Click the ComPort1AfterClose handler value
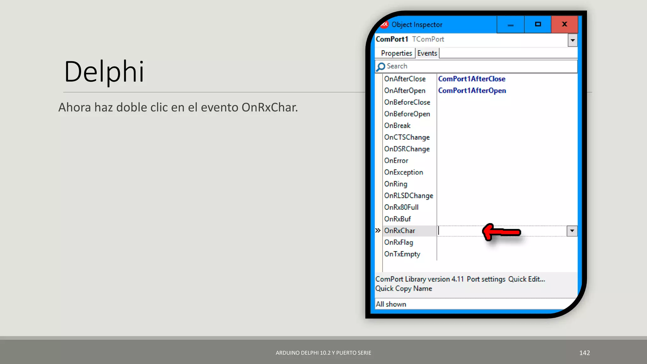The height and width of the screenshot is (364, 647). click(472, 79)
